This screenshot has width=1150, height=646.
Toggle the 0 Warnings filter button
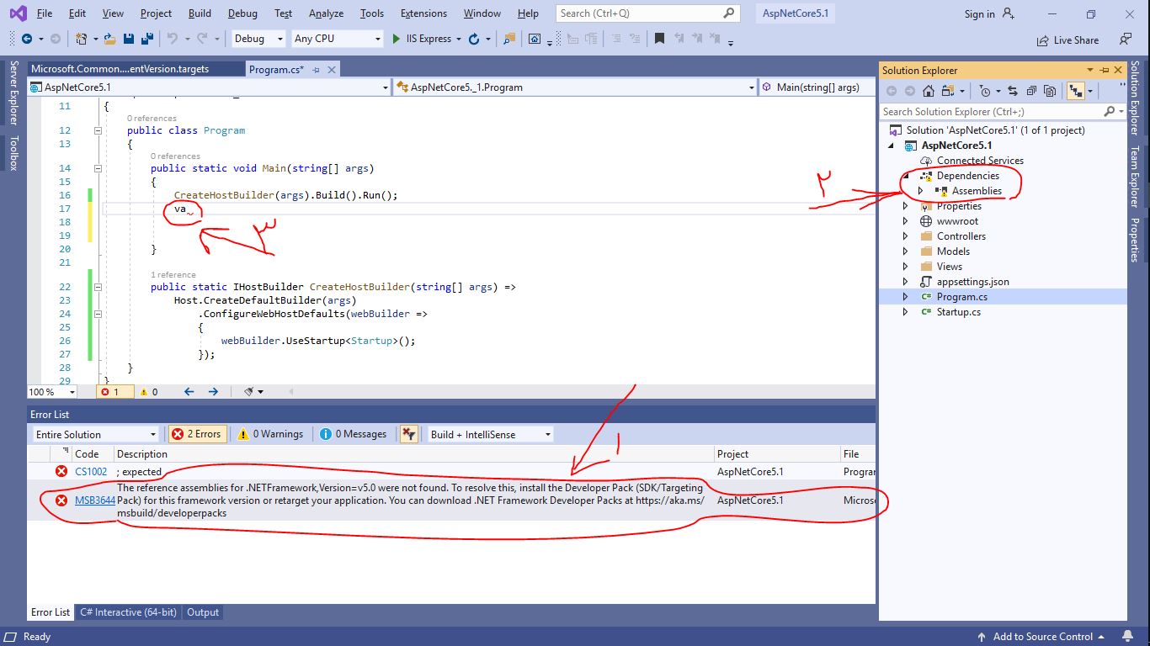pyautogui.click(x=270, y=434)
